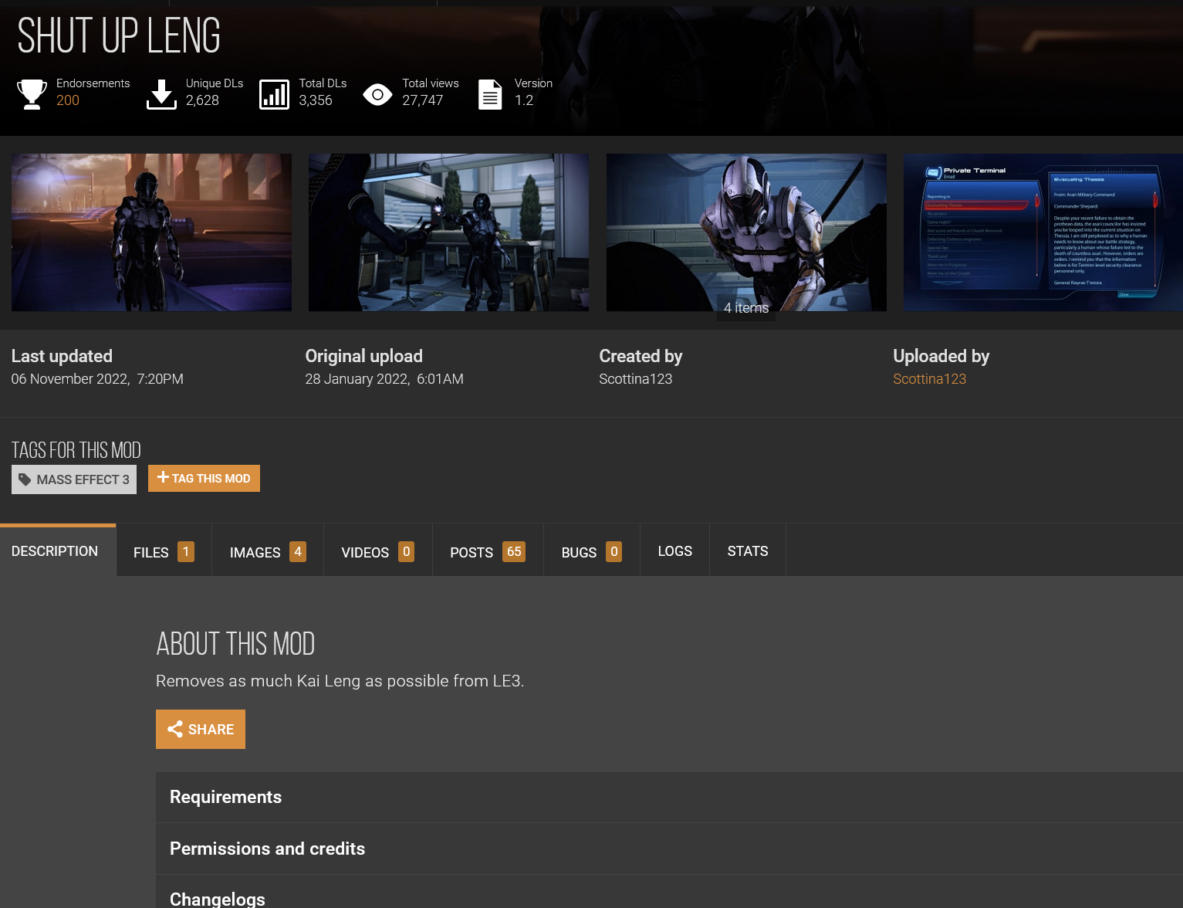Click the 'SHUT UP LENG' mod title
This screenshot has width=1183, height=908.
119,36
